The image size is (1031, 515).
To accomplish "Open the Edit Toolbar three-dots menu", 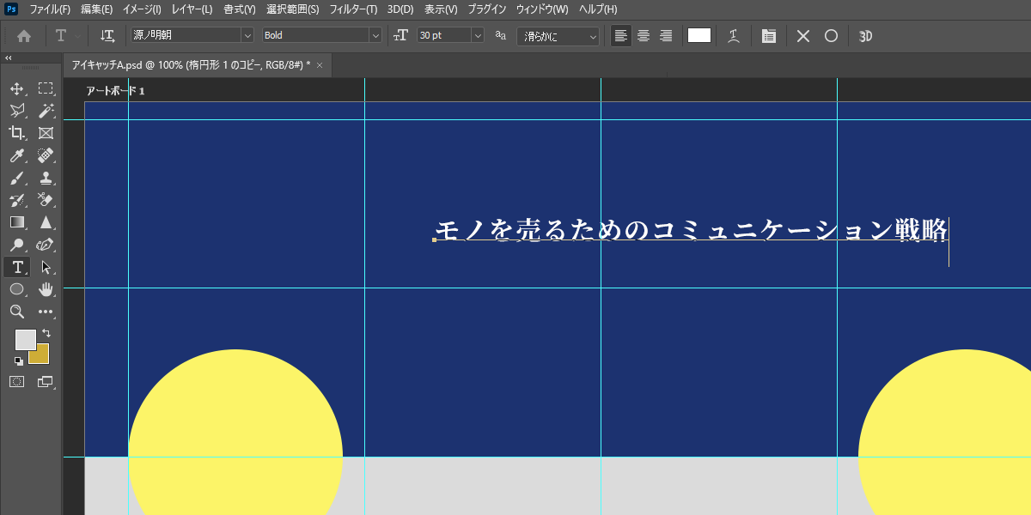I will pos(46,312).
